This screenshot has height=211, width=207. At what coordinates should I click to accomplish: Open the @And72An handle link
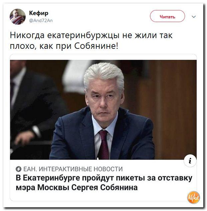[41, 21]
